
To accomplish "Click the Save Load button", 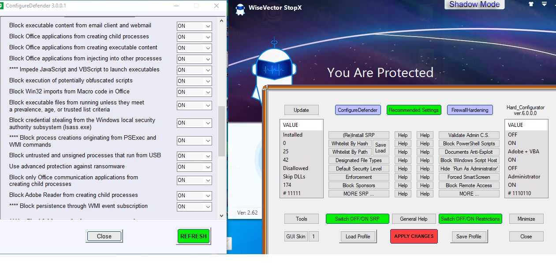I will pyautogui.click(x=381, y=148).
